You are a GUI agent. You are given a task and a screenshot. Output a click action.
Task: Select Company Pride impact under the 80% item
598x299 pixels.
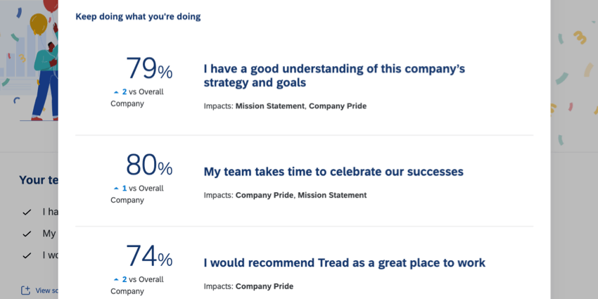(264, 195)
